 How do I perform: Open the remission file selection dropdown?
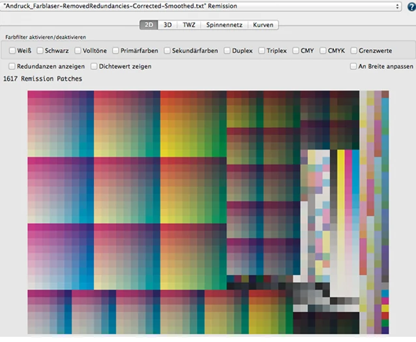point(201,7)
